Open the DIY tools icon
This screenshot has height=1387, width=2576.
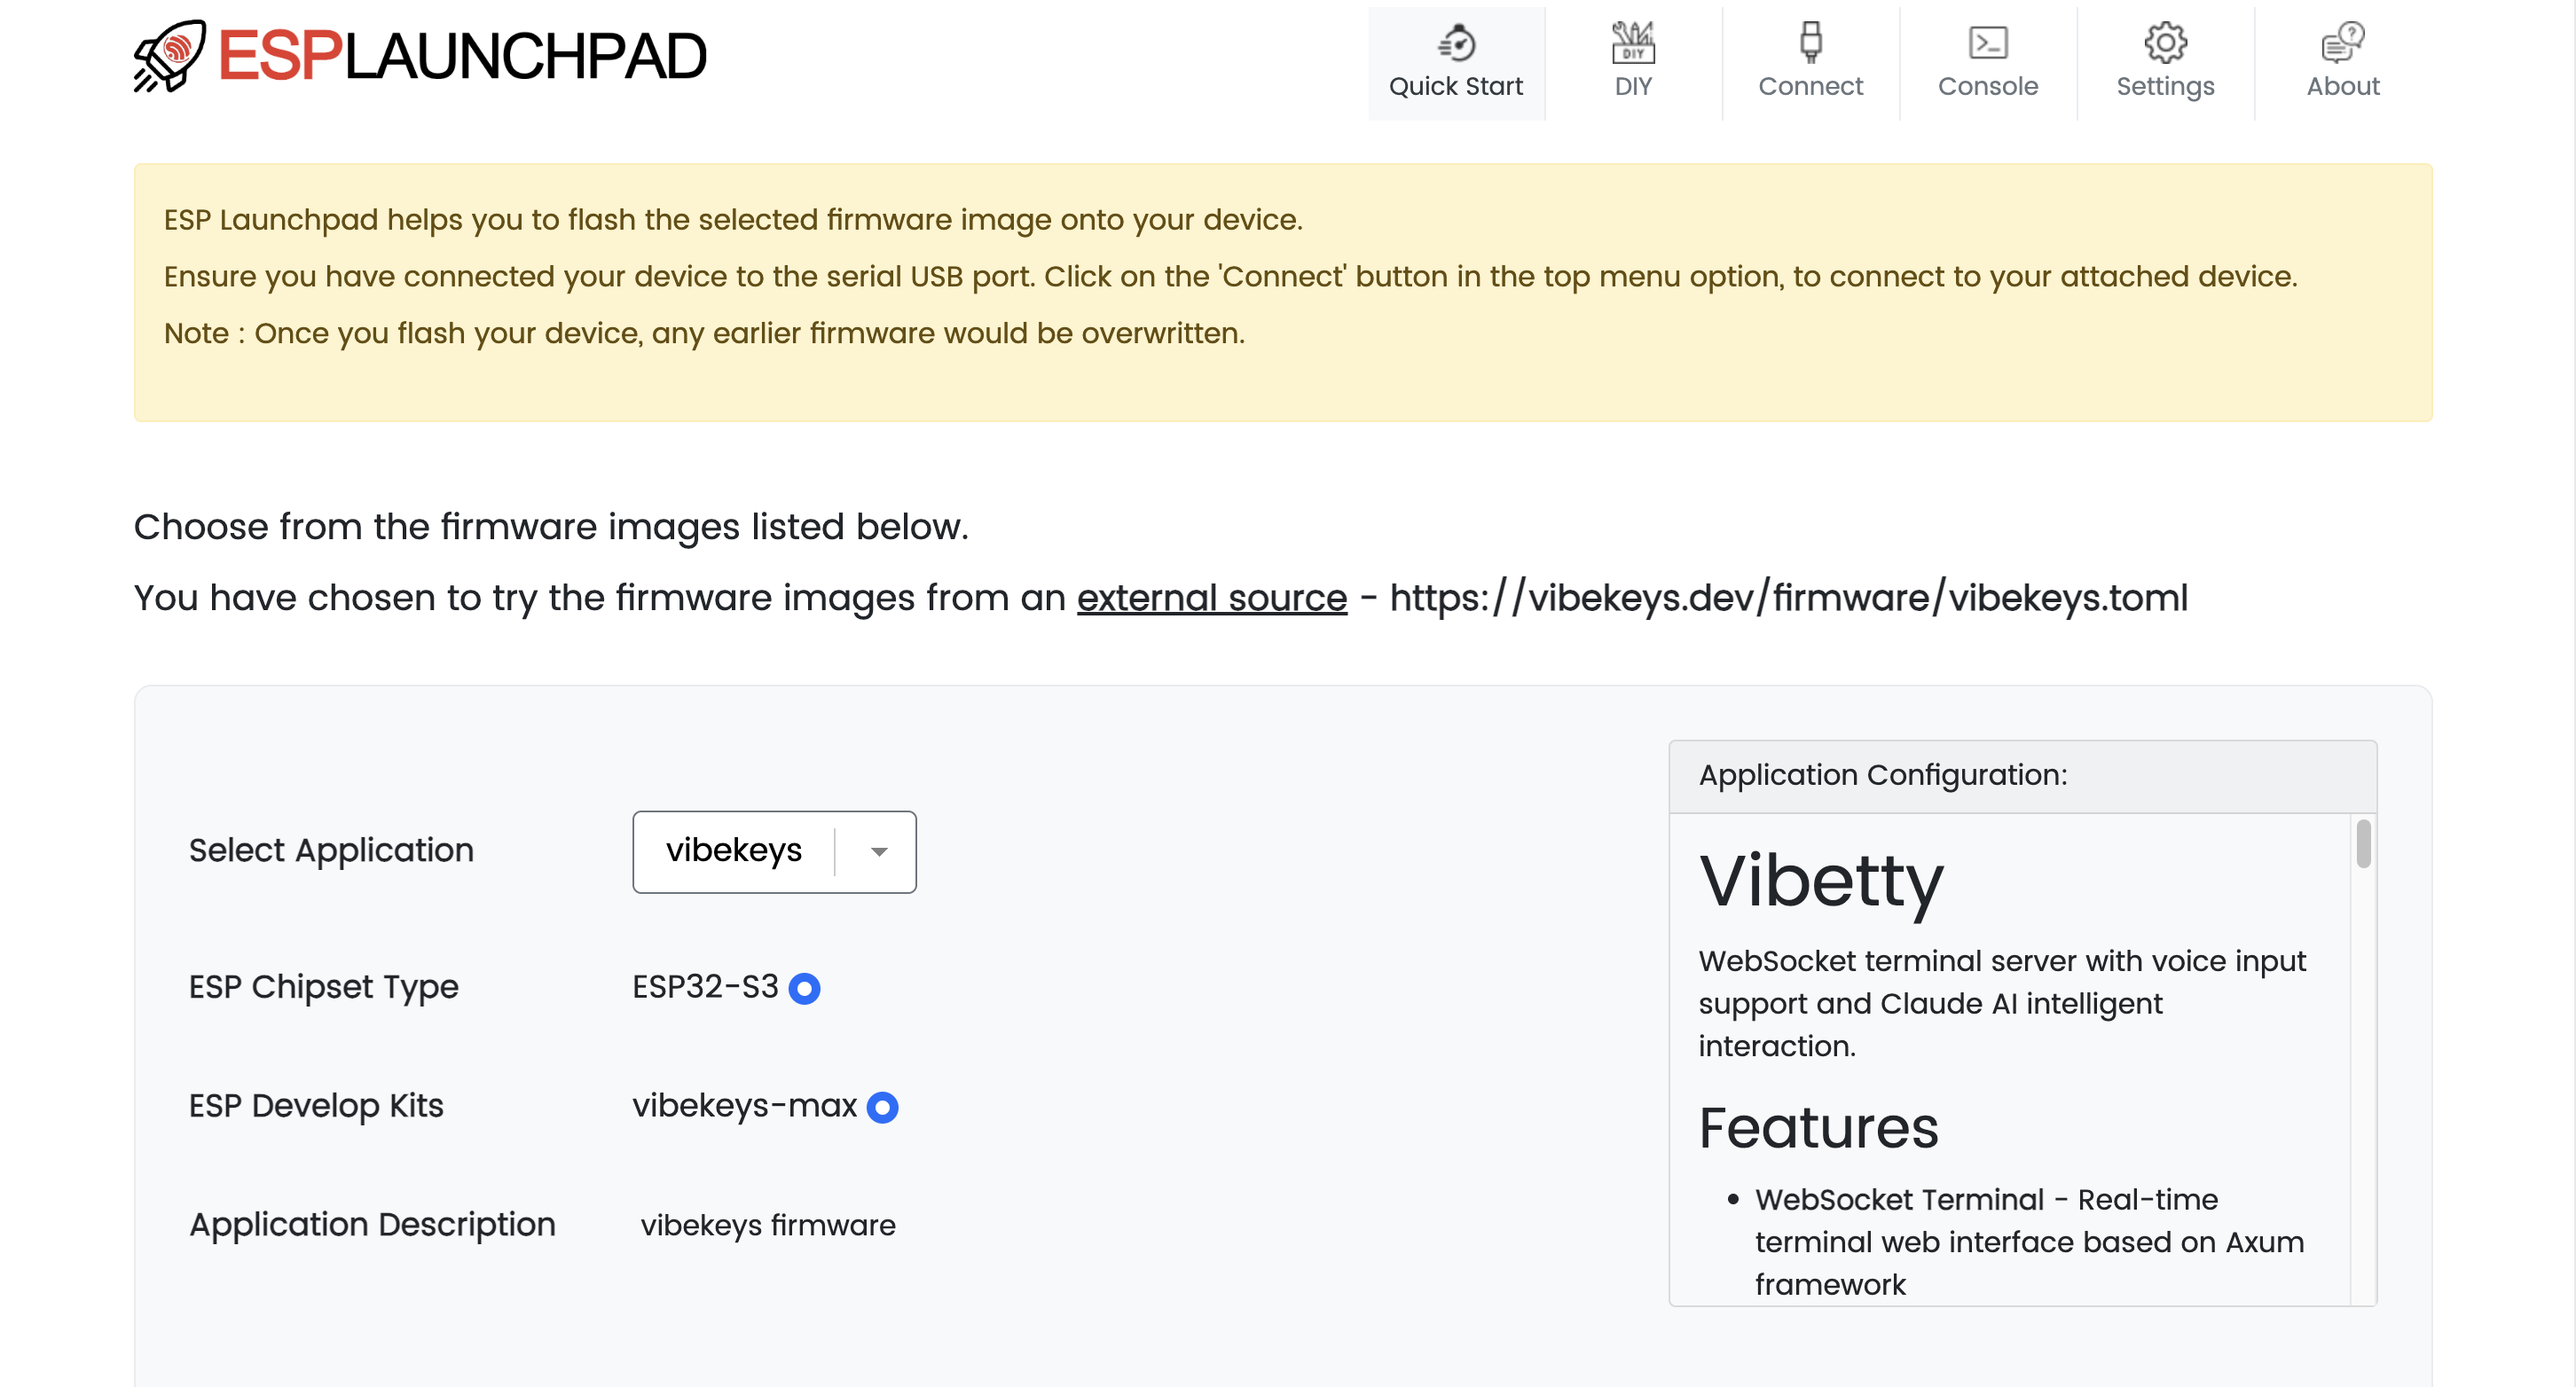[1633, 43]
